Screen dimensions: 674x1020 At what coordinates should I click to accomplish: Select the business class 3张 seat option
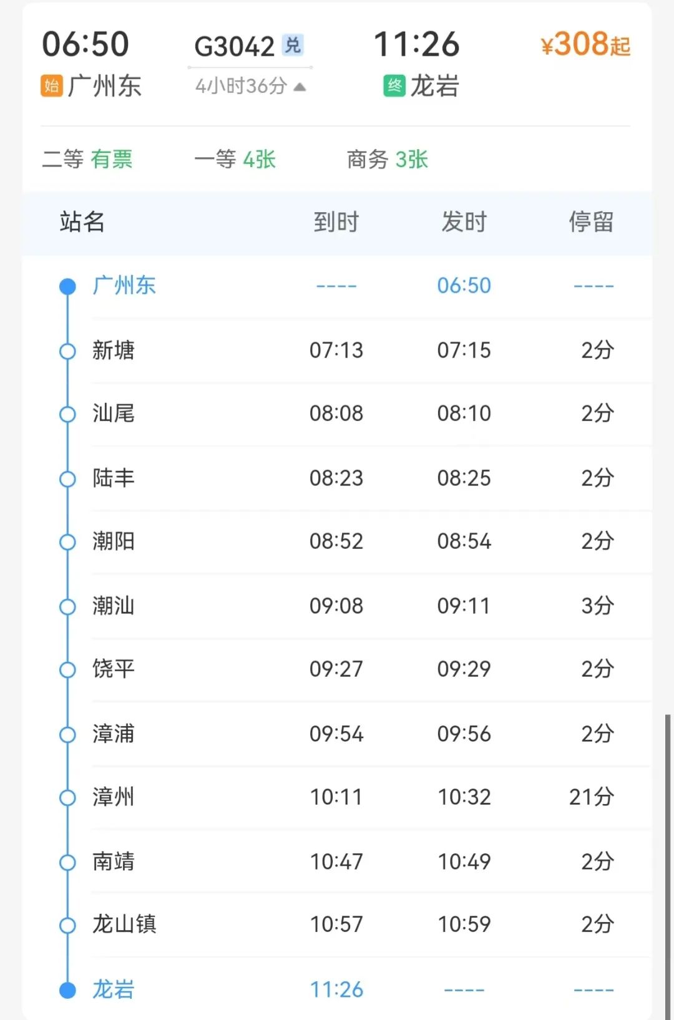(388, 160)
